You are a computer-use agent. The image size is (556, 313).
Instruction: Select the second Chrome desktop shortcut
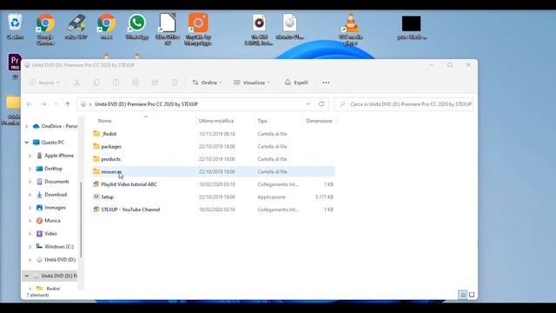point(106,27)
